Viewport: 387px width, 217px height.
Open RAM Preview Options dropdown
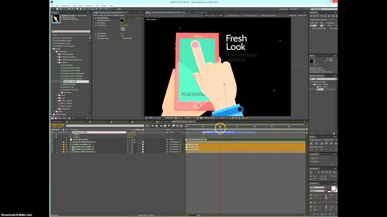[x=322, y=20]
